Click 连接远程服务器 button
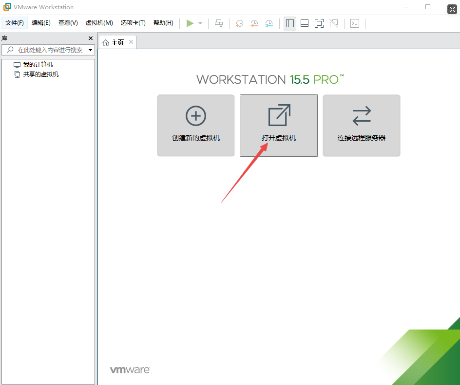 tap(362, 126)
